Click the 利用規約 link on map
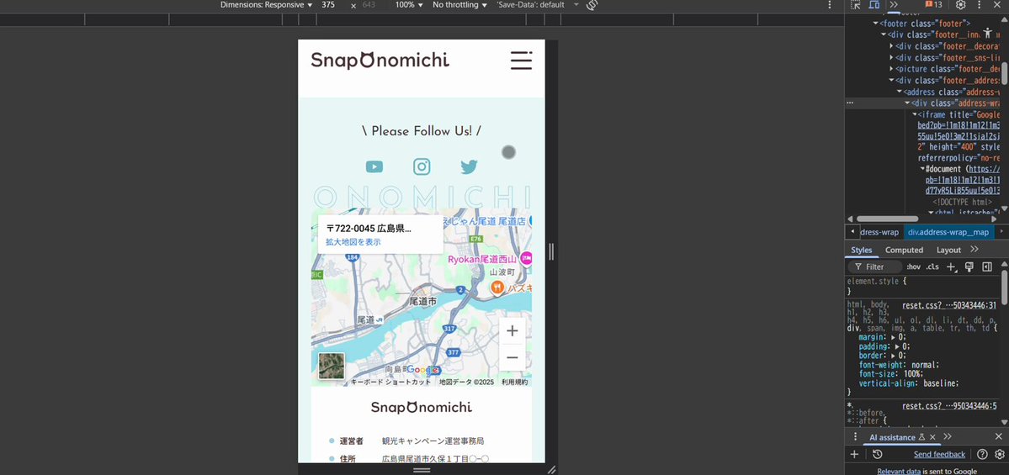The width and height of the screenshot is (1009, 475). [x=515, y=382]
